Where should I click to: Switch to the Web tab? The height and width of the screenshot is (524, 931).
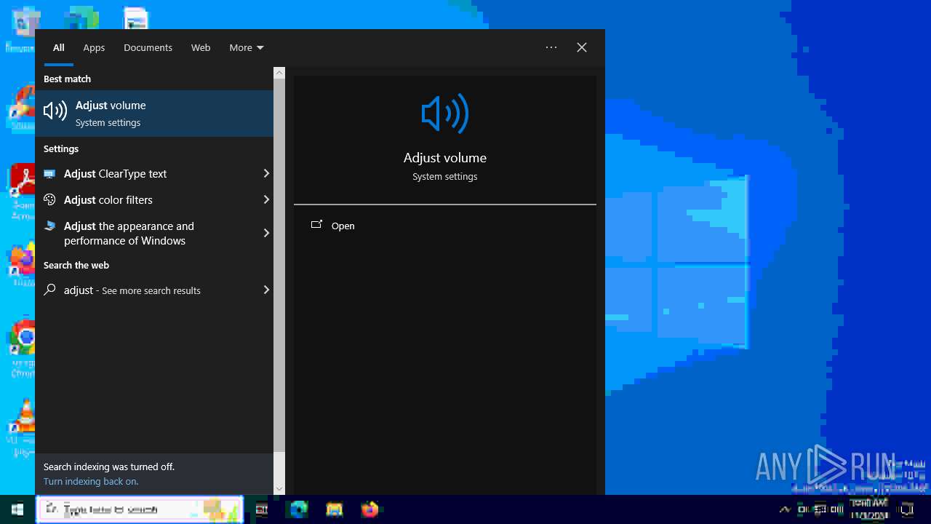coord(201,47)
